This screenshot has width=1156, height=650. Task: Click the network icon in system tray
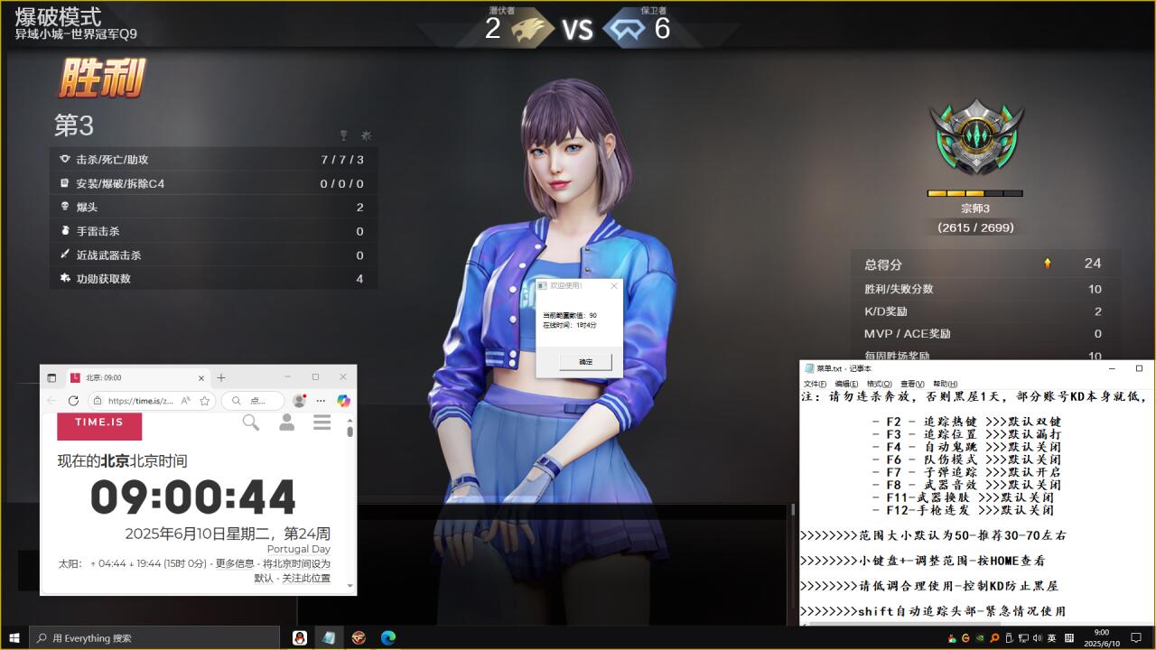(x=1021, y=638)
